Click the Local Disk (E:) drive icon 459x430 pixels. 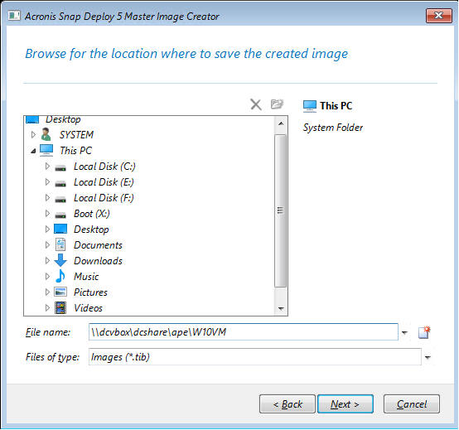click(x=60, y=183)
